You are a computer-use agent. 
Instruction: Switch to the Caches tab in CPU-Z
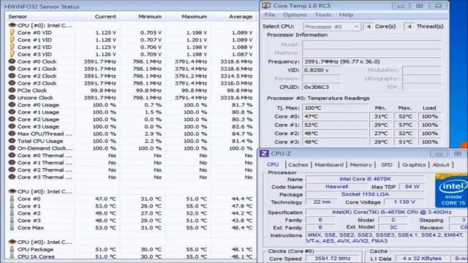click(298, 164)
